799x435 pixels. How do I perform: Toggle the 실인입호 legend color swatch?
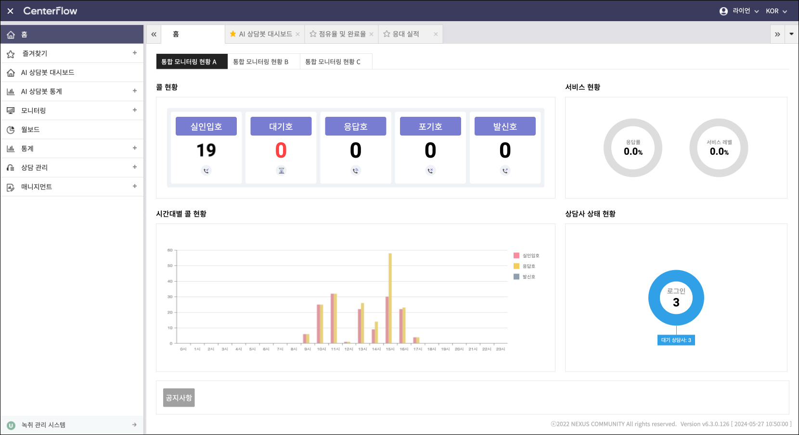coord(516,256)
